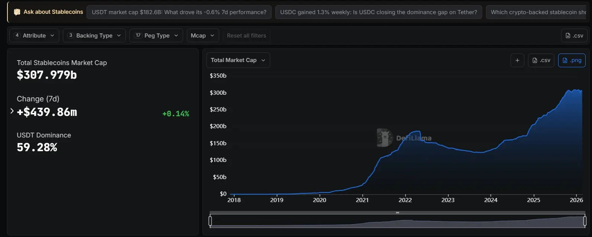Click the left handle of time range slider
This screenshot has width=592, height=237.
tap(210, 221)
